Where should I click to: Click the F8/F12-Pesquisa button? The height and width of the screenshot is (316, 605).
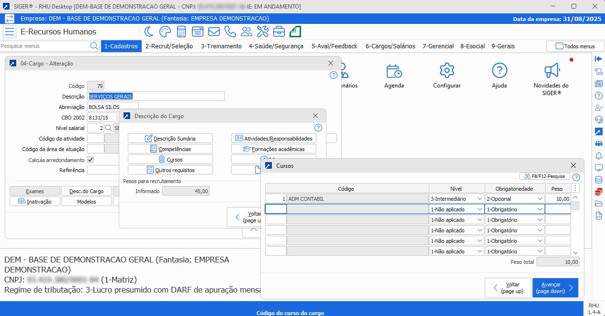point(545,176)
